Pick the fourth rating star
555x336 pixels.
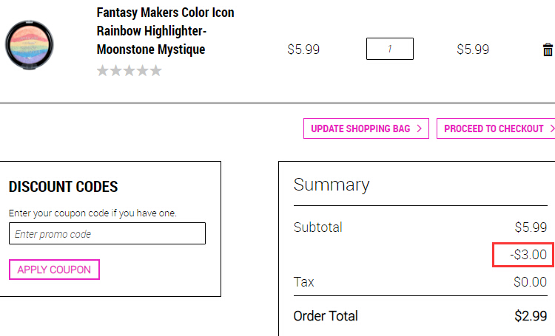pos(142,71)
